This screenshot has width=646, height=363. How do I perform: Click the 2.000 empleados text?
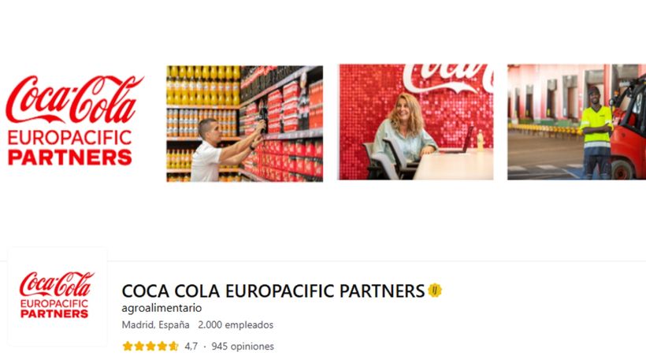point(236,324)
